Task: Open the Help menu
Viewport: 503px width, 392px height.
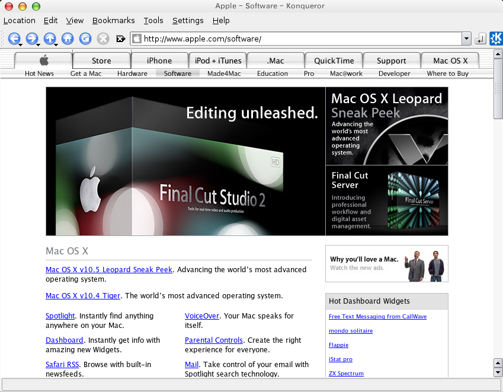Action: pyautogui.click(x=221, y=21)
